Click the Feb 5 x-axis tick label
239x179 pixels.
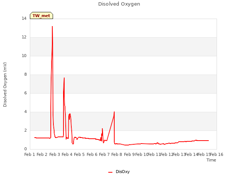tap(79, 155)
